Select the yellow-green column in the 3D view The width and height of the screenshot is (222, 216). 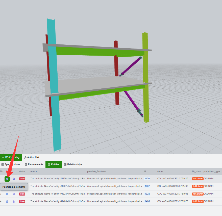pos(146,68)
